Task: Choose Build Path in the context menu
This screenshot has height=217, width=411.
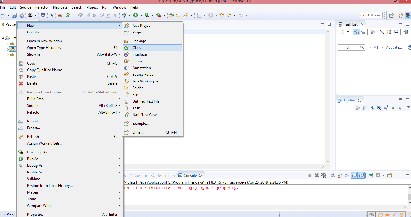Action: pyautogui.click(x=35, y=99)
